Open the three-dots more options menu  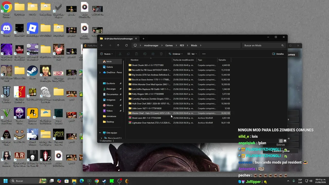pyautogui.click(x=204, y=54)
